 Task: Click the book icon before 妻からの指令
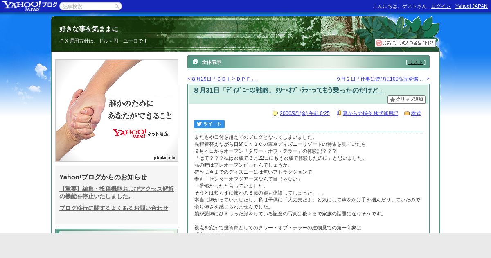[x=339, y=113]
